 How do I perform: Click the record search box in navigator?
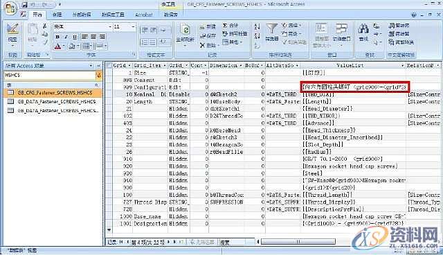[x=233, y=243]
